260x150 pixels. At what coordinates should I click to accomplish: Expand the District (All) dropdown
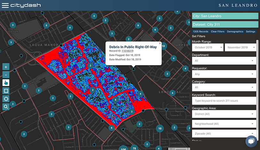[x=224, y=114]
